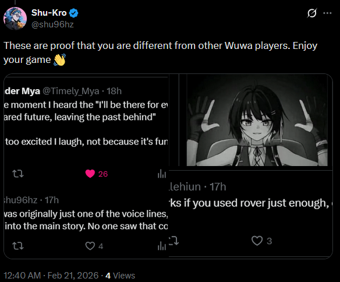Repost the lehiun reply about rover
This screenshot has width=340, height=282.
(174, 241)
